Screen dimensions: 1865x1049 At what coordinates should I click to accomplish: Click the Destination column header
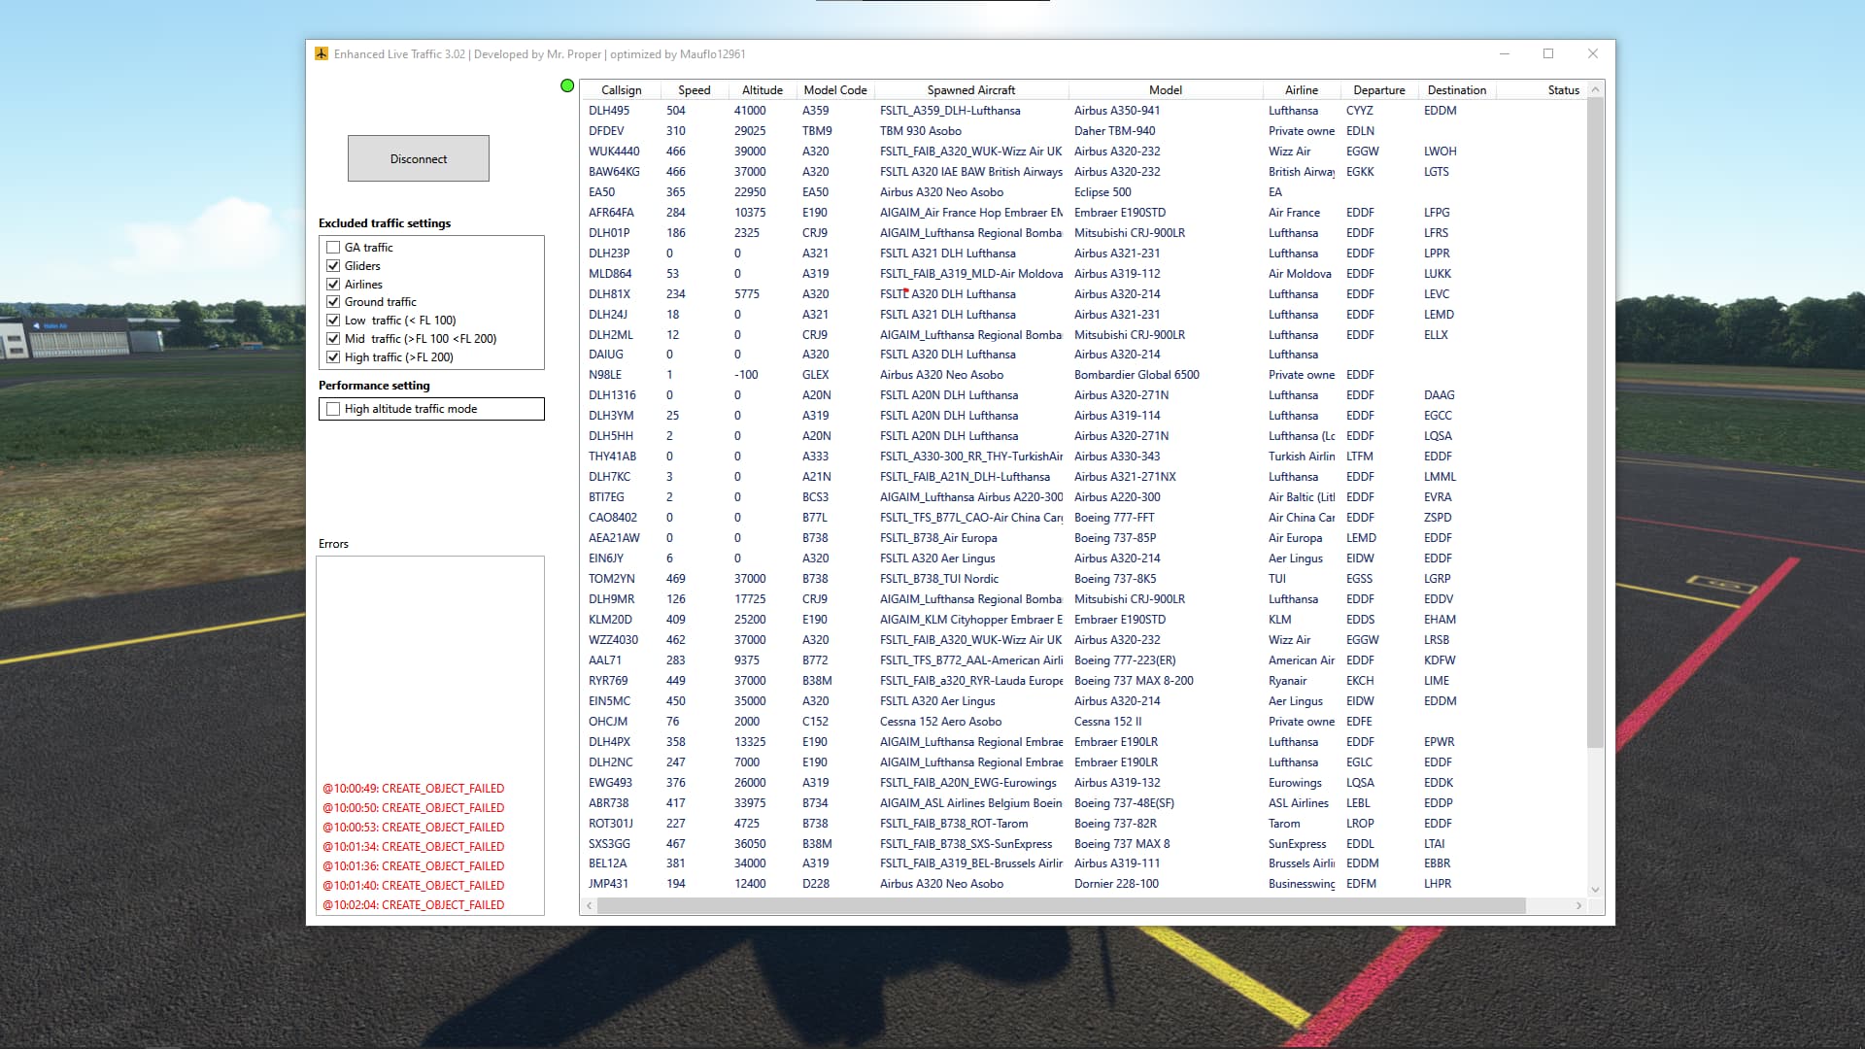(x=1456, y=90)
